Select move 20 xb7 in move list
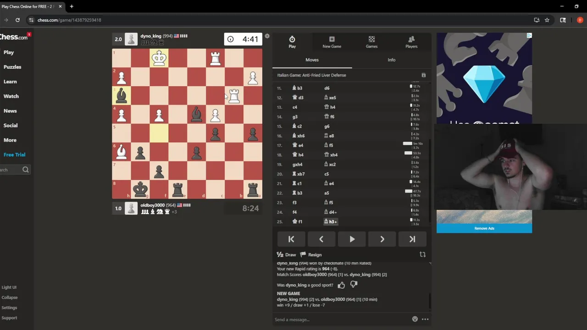Image resolution: width=587 pixels, height=330 pixels. tap(299, 174)
